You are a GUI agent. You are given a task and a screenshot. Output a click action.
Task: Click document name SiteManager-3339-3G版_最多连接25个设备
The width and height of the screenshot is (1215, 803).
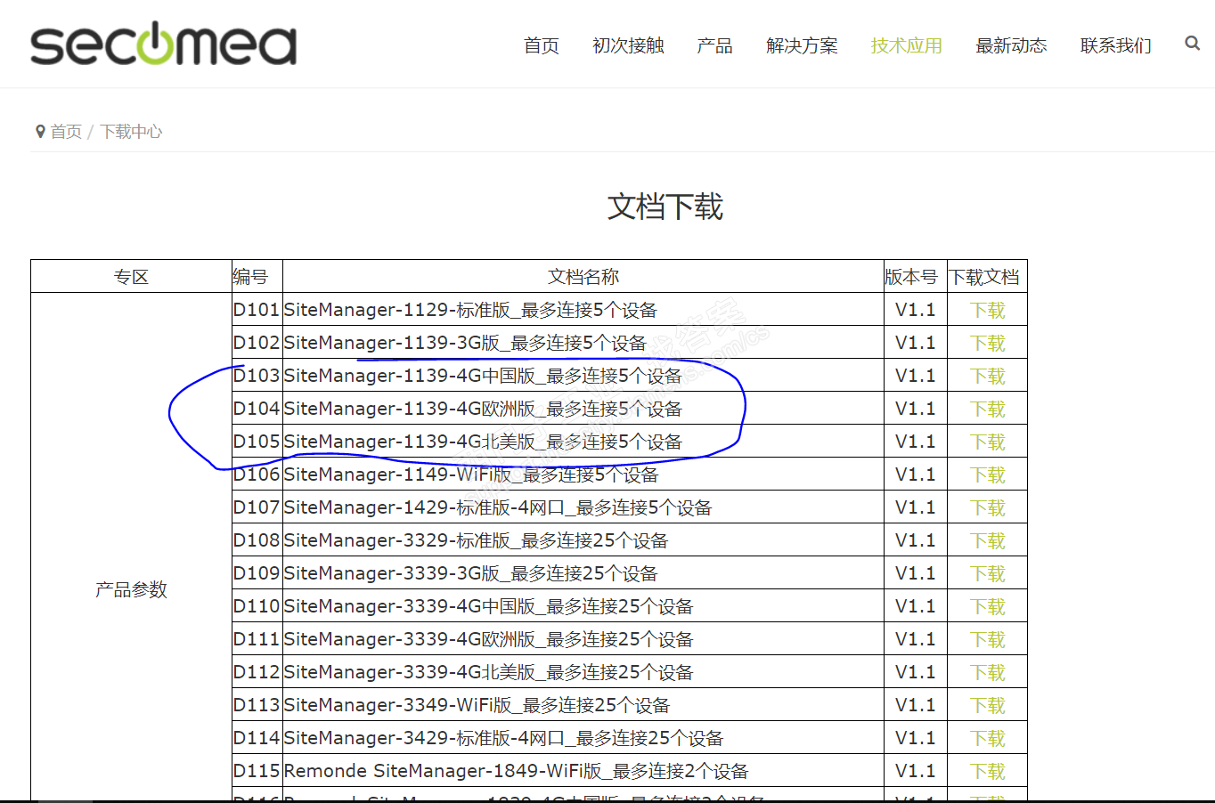pyautogui.click(x=470, y=573)
